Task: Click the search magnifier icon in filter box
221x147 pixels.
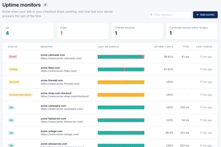Action: pos(151,15)
